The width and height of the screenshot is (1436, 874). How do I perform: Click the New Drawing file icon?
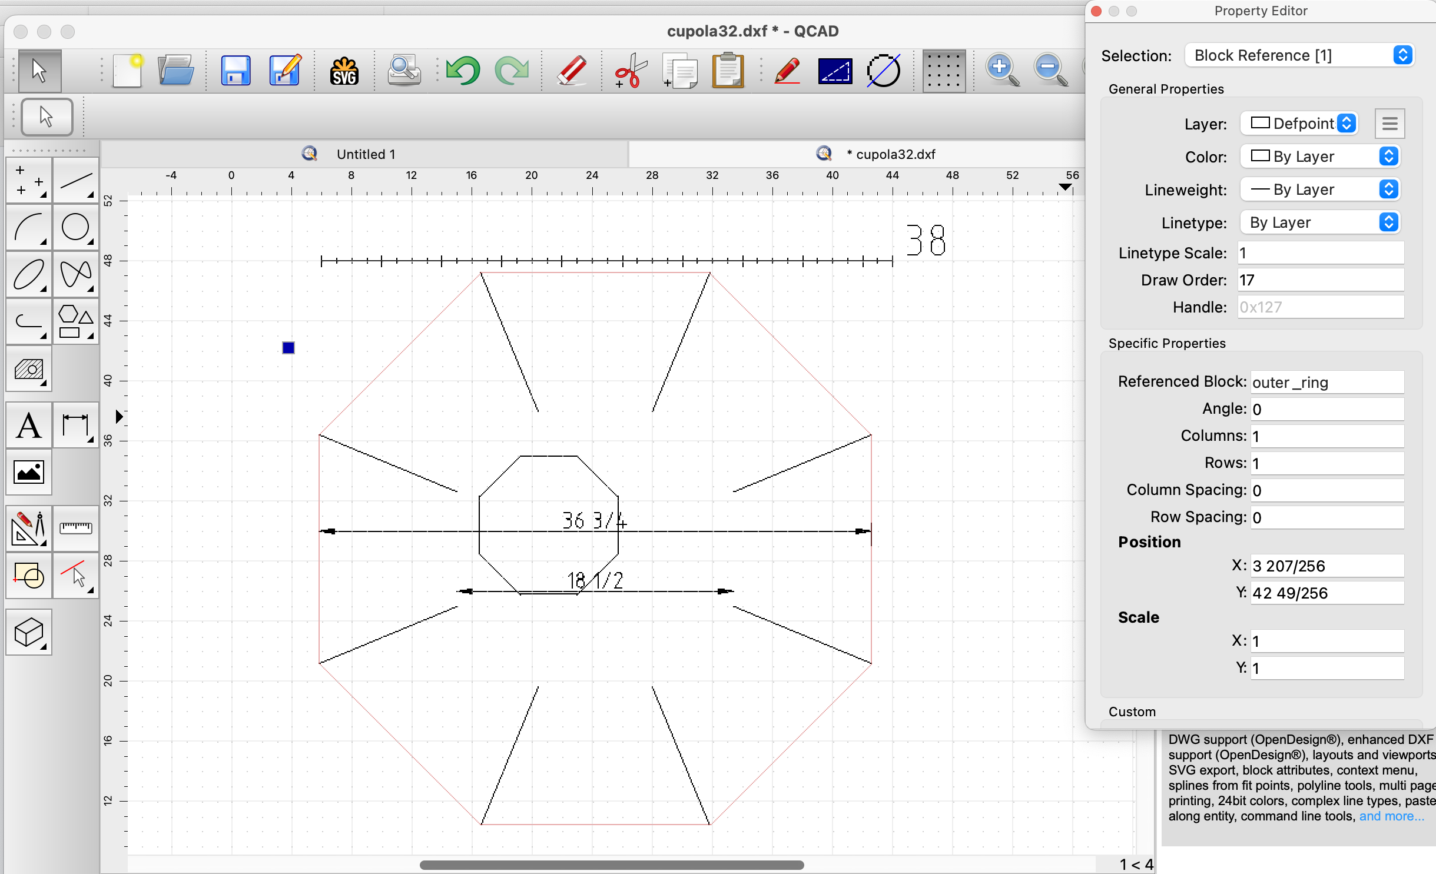[127, 71]
